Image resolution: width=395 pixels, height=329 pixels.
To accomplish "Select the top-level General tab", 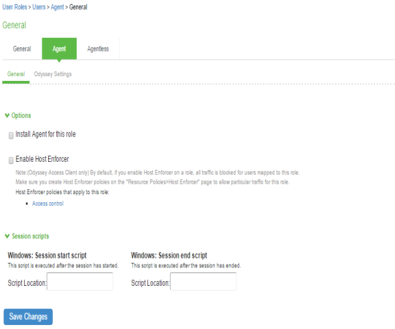I will click(x=22, y=49).
